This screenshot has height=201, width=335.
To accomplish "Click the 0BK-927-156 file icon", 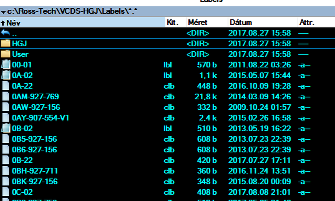I will click(x=5, y=181).
